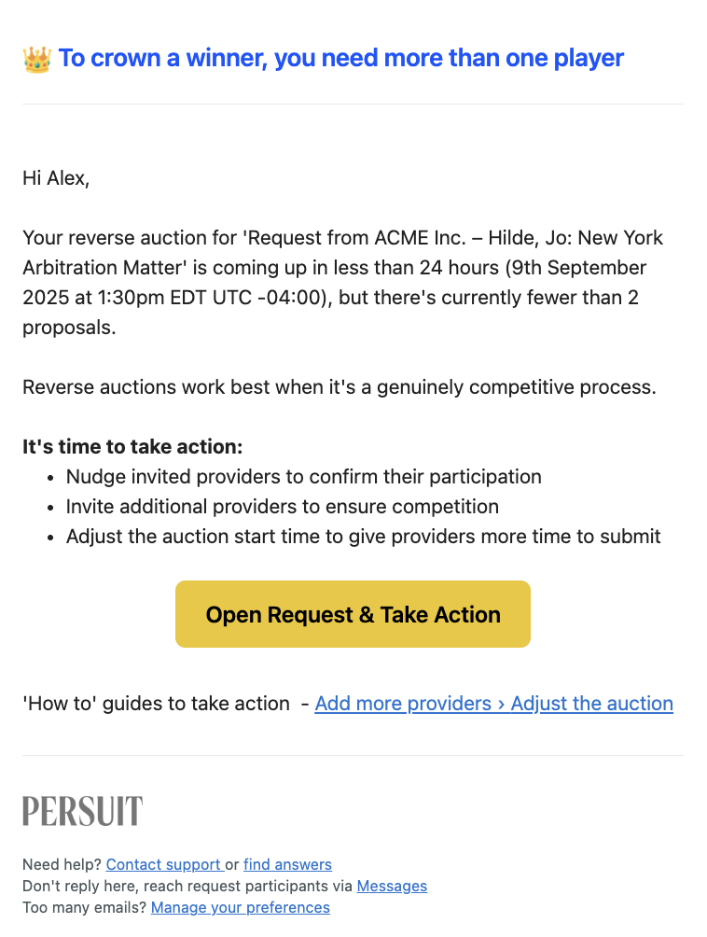This screenshot has width=707, height=937.
Task: Select the 'Adjust the auction start time' bullet
Action: click(363, 537)
